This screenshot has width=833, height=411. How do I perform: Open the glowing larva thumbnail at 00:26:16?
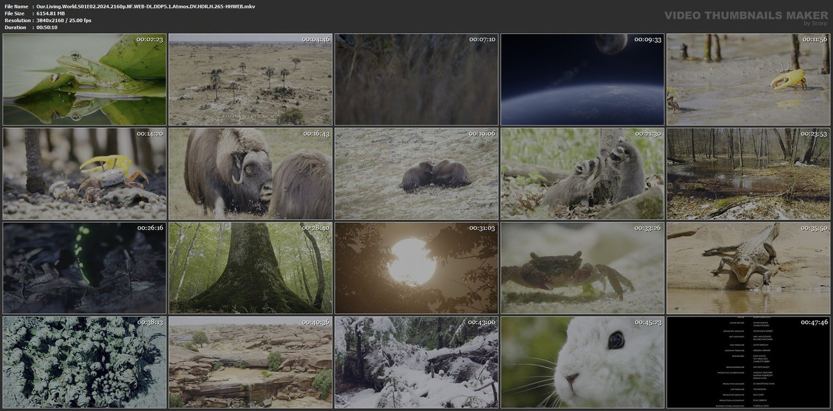tap(85, 268)
